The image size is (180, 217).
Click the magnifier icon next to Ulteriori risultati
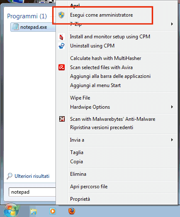10,176
